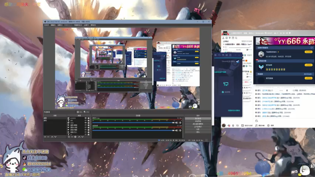The height and width of the screenshot is (177, 315).
Task: Adjust the 麦克风/Aux volume slider
Action: pos(133,123)
